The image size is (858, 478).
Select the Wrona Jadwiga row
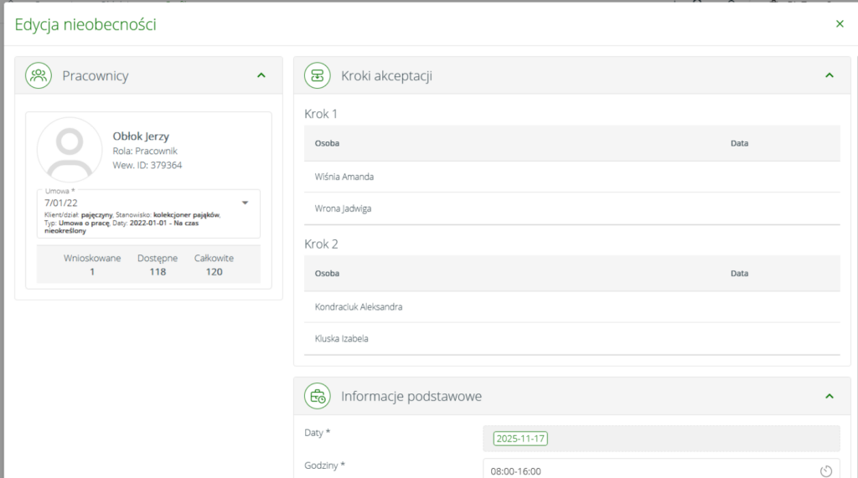tap(343, 208)
